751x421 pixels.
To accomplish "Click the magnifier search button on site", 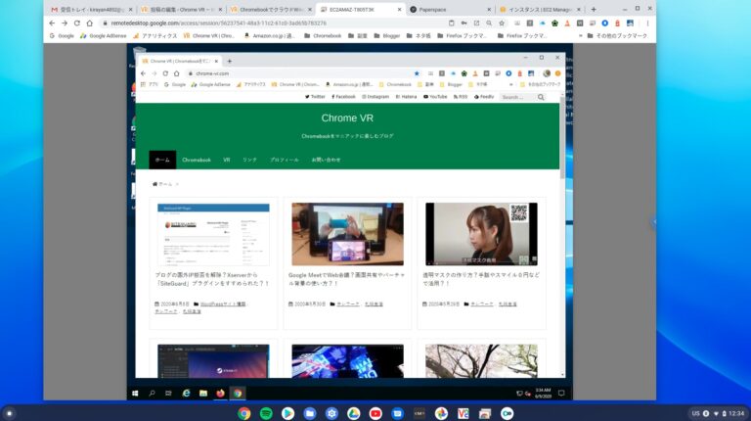I will point(541,97).
